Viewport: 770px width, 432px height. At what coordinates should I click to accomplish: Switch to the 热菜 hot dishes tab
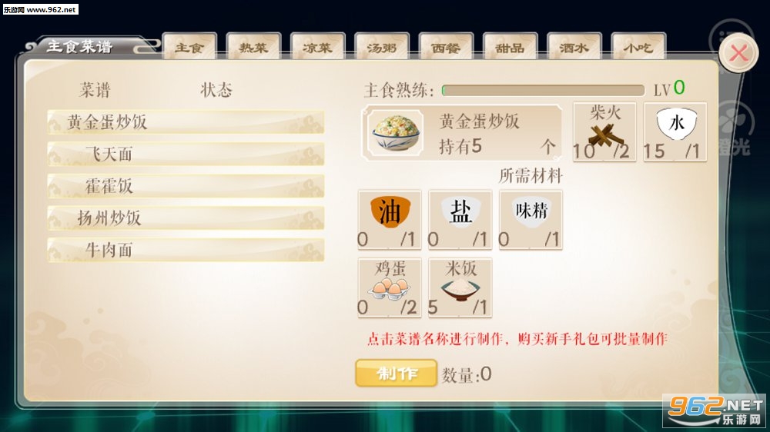254,47
